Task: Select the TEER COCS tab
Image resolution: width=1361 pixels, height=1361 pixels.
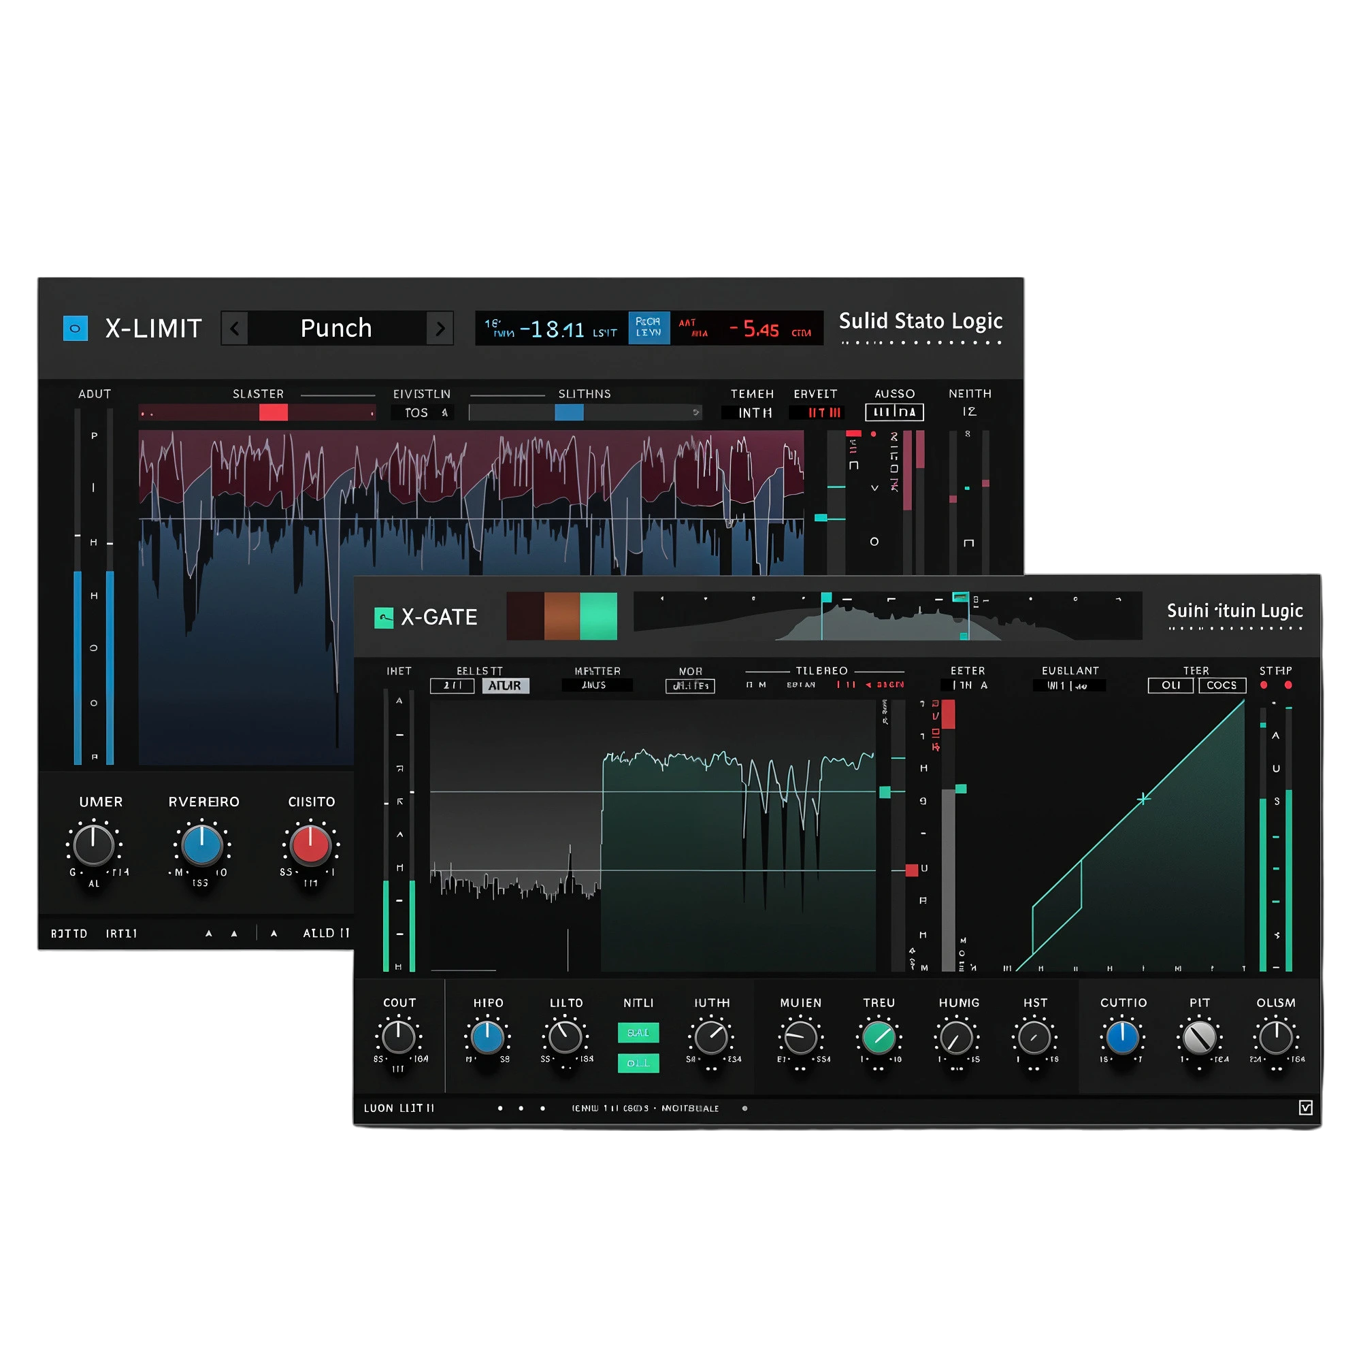Action: click(x=1222, y=685)
